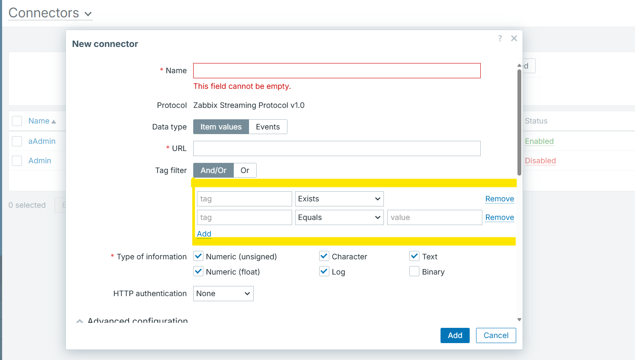The height and width of the screenshot is (360, 635).
Task: Remove the first tag filter row
Action: [499, 199]
